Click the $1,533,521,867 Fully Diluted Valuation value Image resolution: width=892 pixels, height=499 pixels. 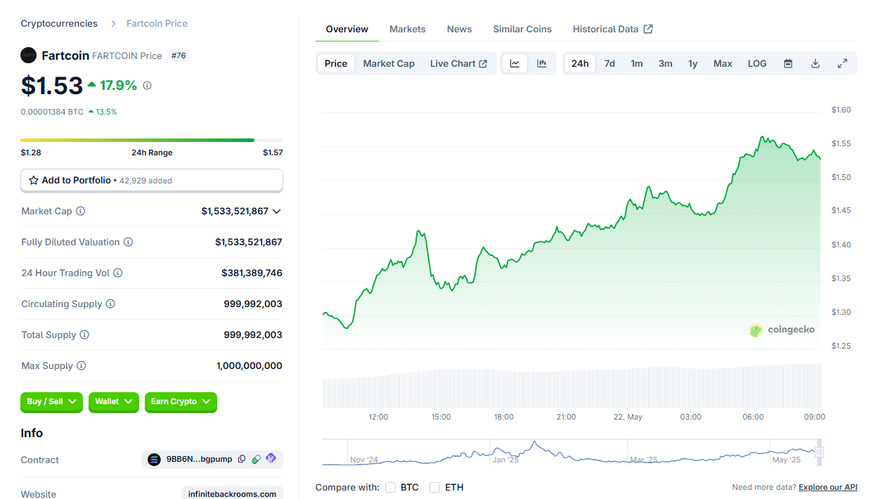[249, 242]
